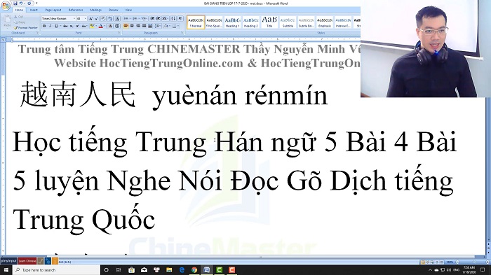
Task: Click the Numbering list icon
Action: [x=135, y=19]
